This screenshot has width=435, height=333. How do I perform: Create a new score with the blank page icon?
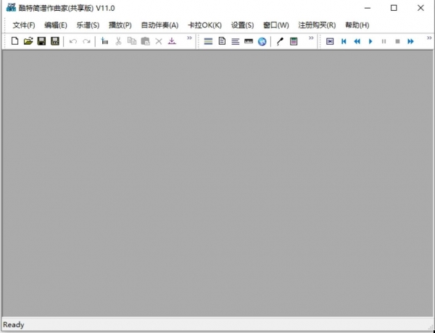point(14,41)
